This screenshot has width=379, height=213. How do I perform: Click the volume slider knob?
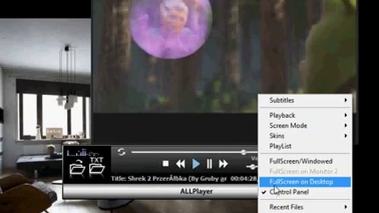252,167
